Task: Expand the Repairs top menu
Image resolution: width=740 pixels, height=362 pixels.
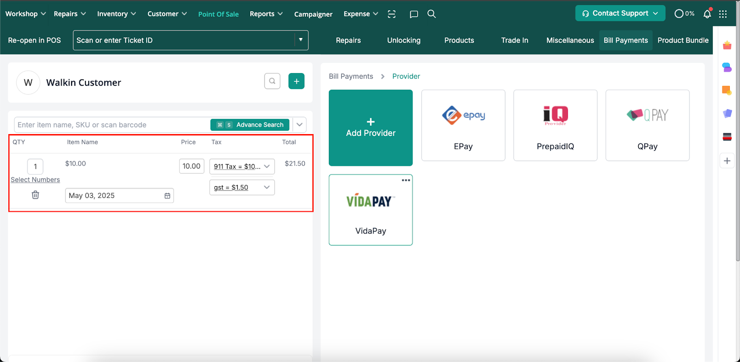Action: 70,14
